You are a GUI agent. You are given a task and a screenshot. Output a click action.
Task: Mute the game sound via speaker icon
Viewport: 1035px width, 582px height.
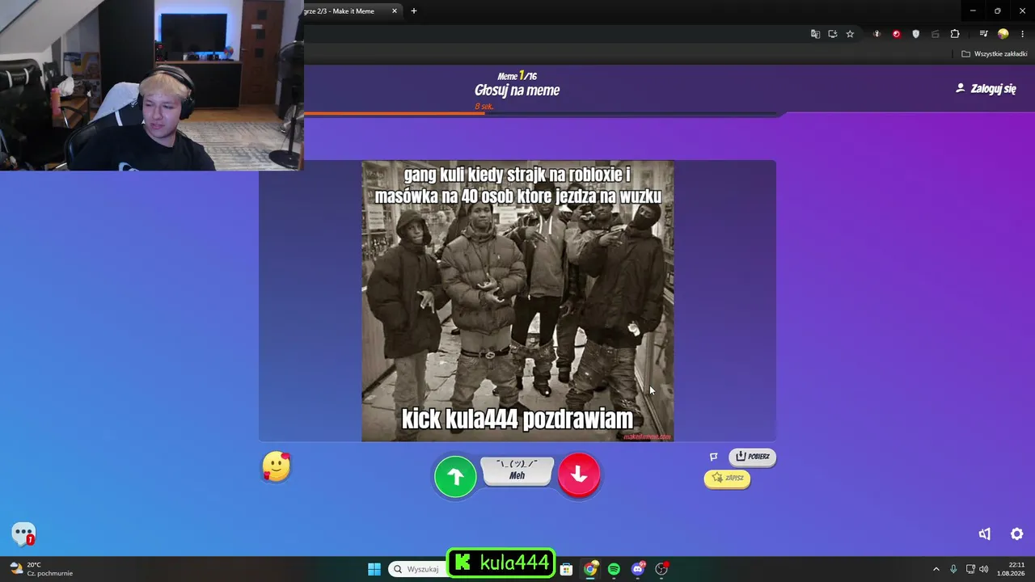tap(985, 534)
